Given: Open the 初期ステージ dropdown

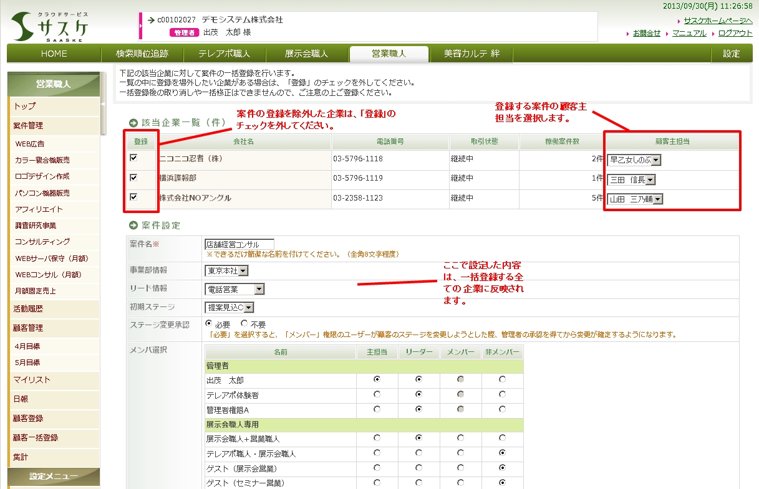Looking at the screenshot, I should [249, 307].
